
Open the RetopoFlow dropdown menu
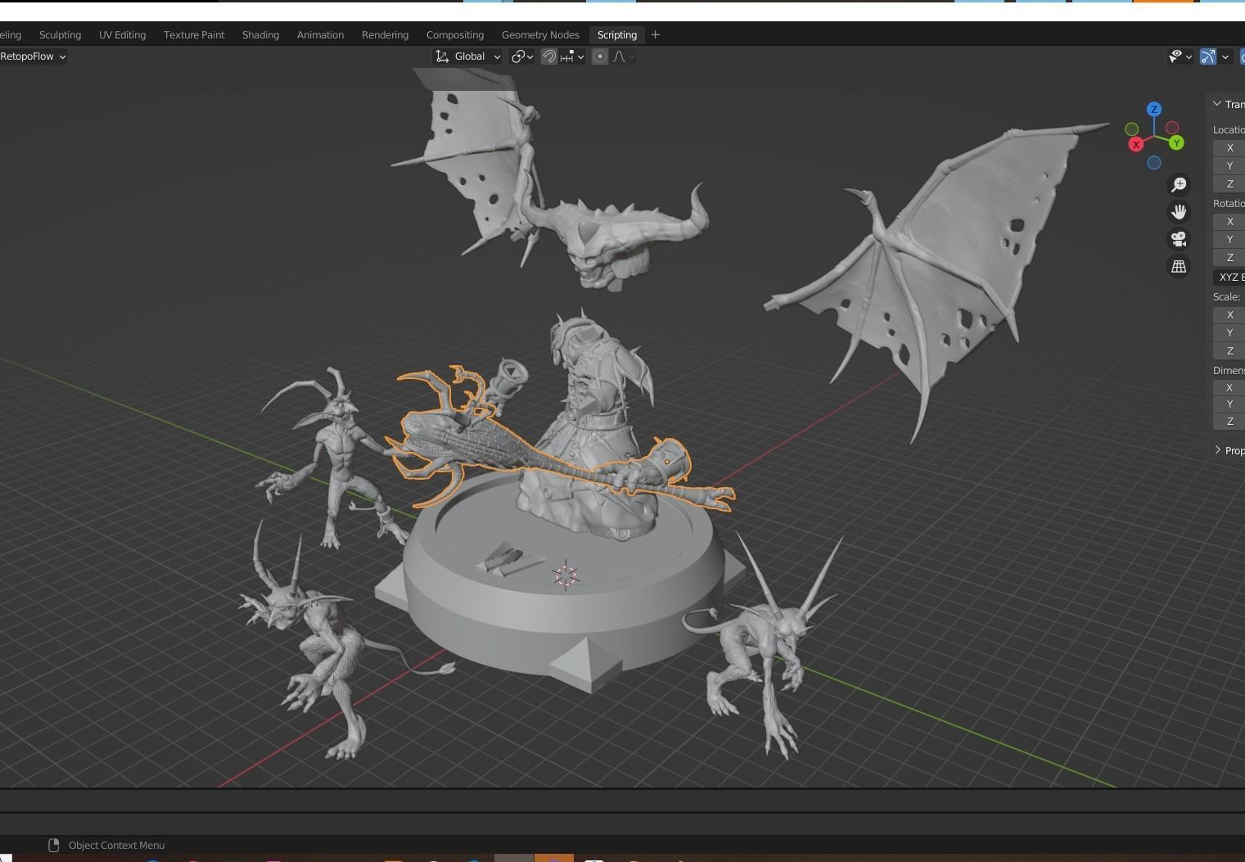tap(32, 56)
